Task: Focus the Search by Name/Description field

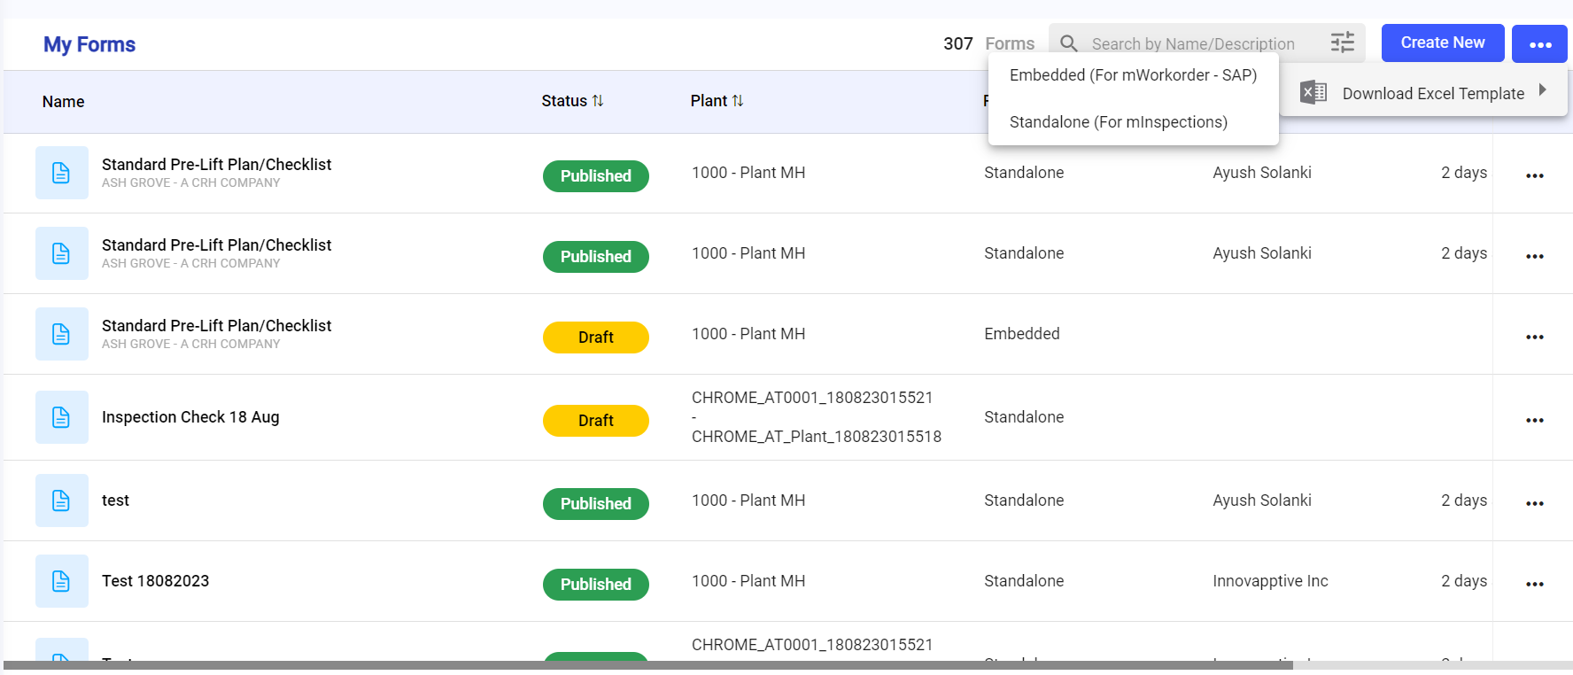Action: [1192, 44]
